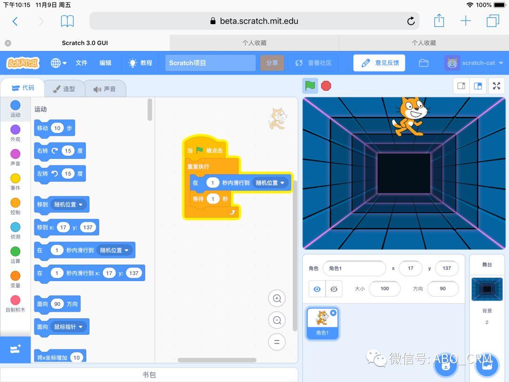Select the 运算 operators category
Viewport: 509px width, 382px height.
coord(15,255)
